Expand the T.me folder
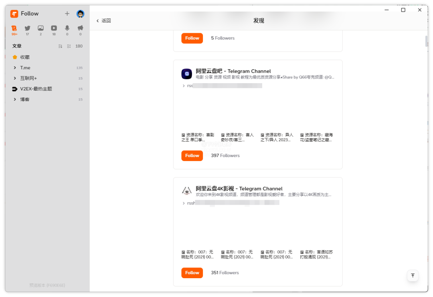The height and width of the screenshot is (297, 433). [15, 68]
